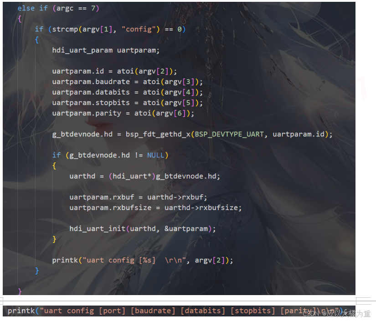Click the 'uartparam.rxbufsize = uarthd->rxbufsize;' line

155,208
